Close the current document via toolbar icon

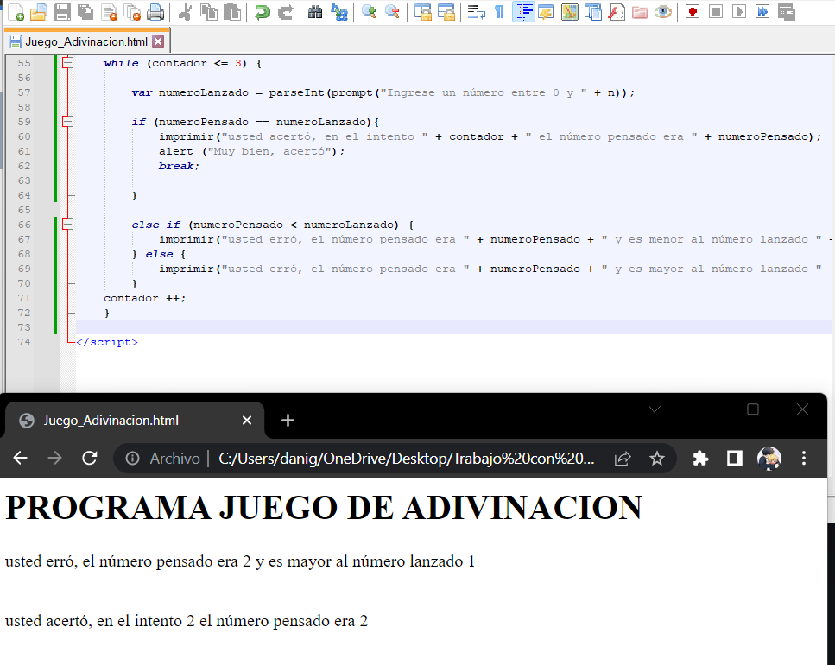[x=109, y=12]
